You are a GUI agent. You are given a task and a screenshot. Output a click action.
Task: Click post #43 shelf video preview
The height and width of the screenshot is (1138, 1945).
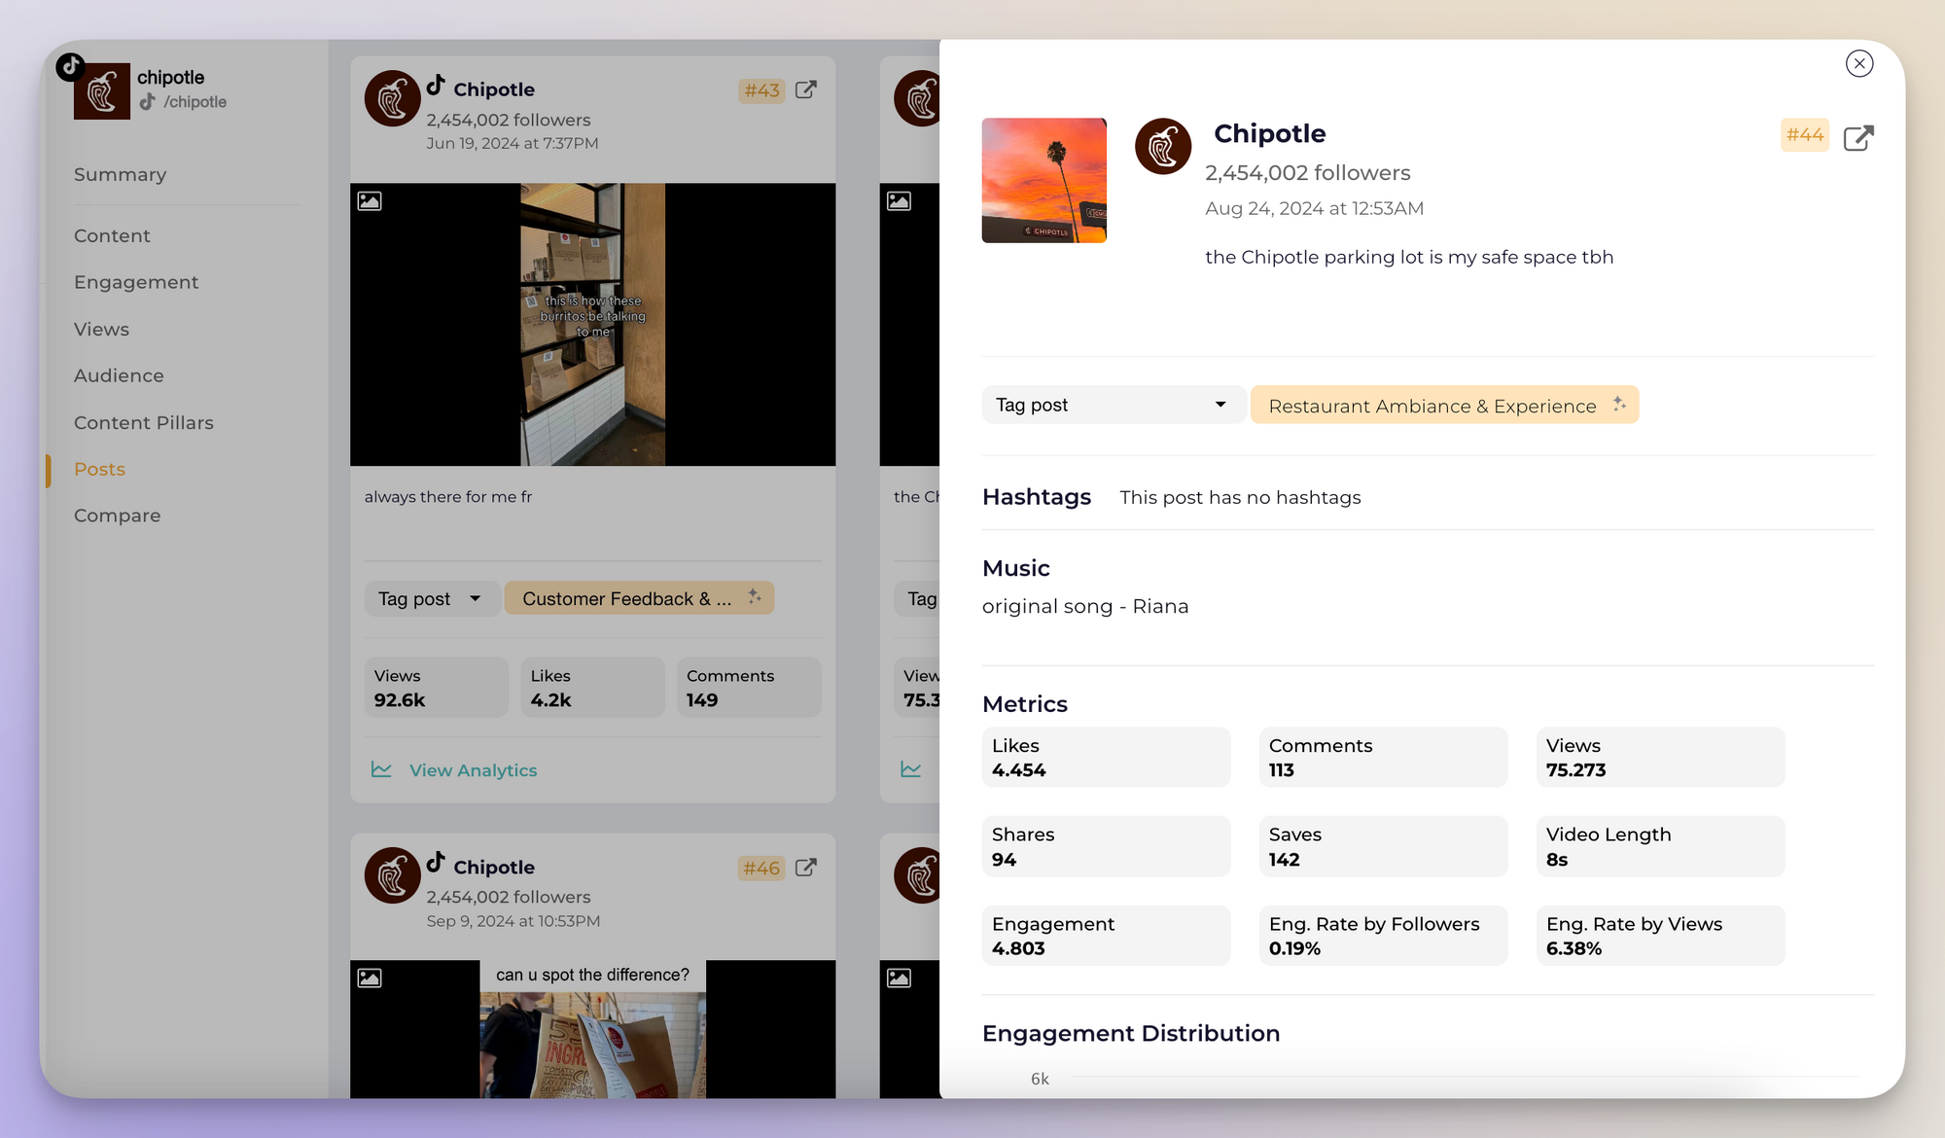(592, 324)
